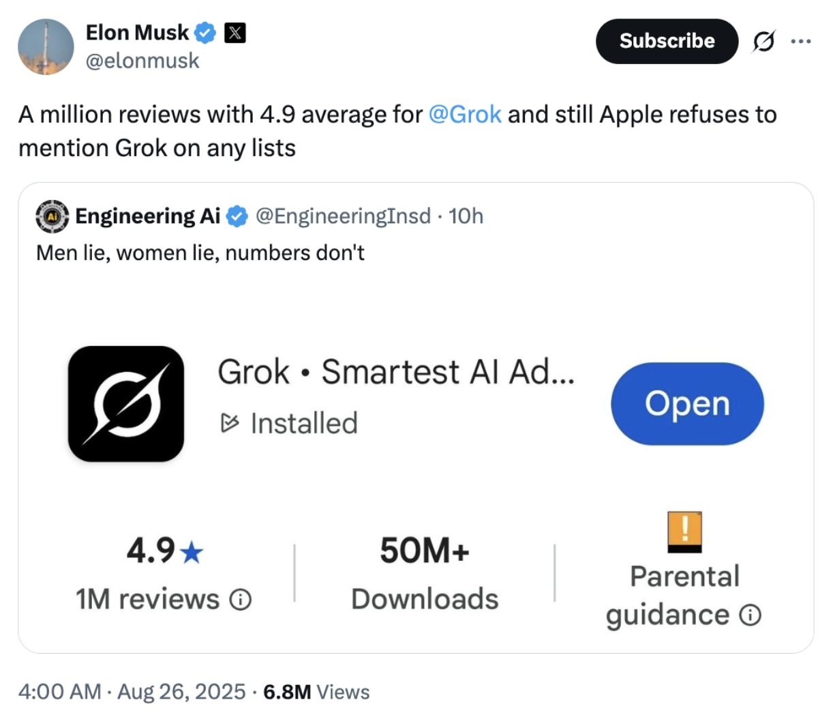Image resolution: width=833 pixels, height=715 pixels.
Task: Select the X affiliate badge next to Elon Musk
Action: (234, 32)
